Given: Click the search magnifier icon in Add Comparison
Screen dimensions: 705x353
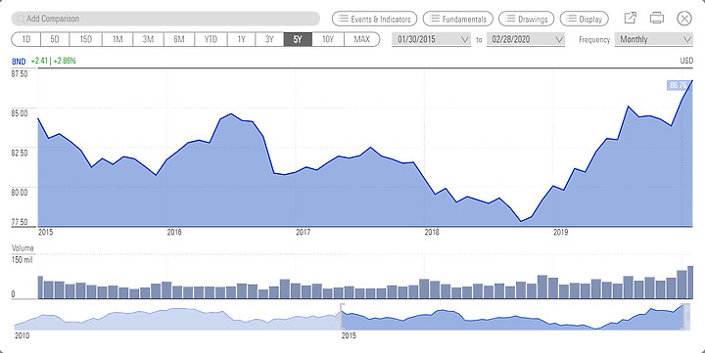Looking at the screenshot, I should tap(21, 19).
